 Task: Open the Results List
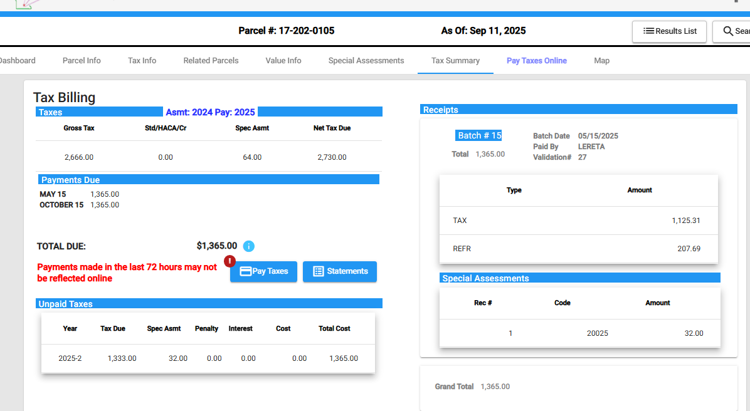[669, 31]
